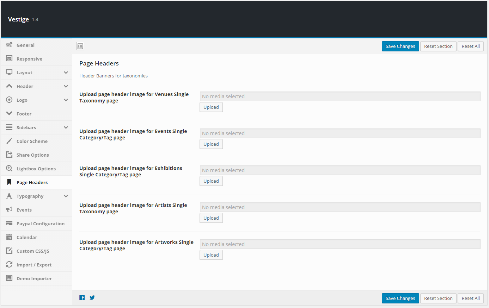489x308 pixels.
Task: Click the calendar icon in the sidebar
Action: tap(9, 237)
